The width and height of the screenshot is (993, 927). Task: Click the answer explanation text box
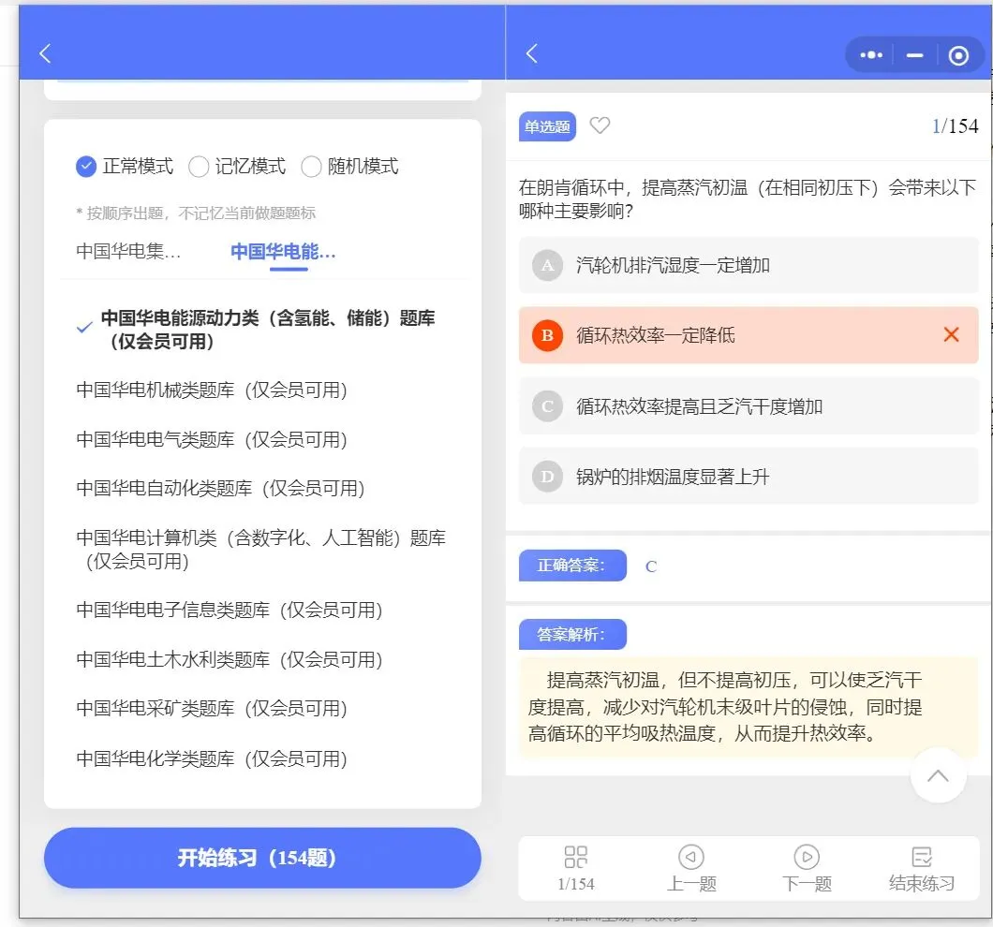[748, 707]
